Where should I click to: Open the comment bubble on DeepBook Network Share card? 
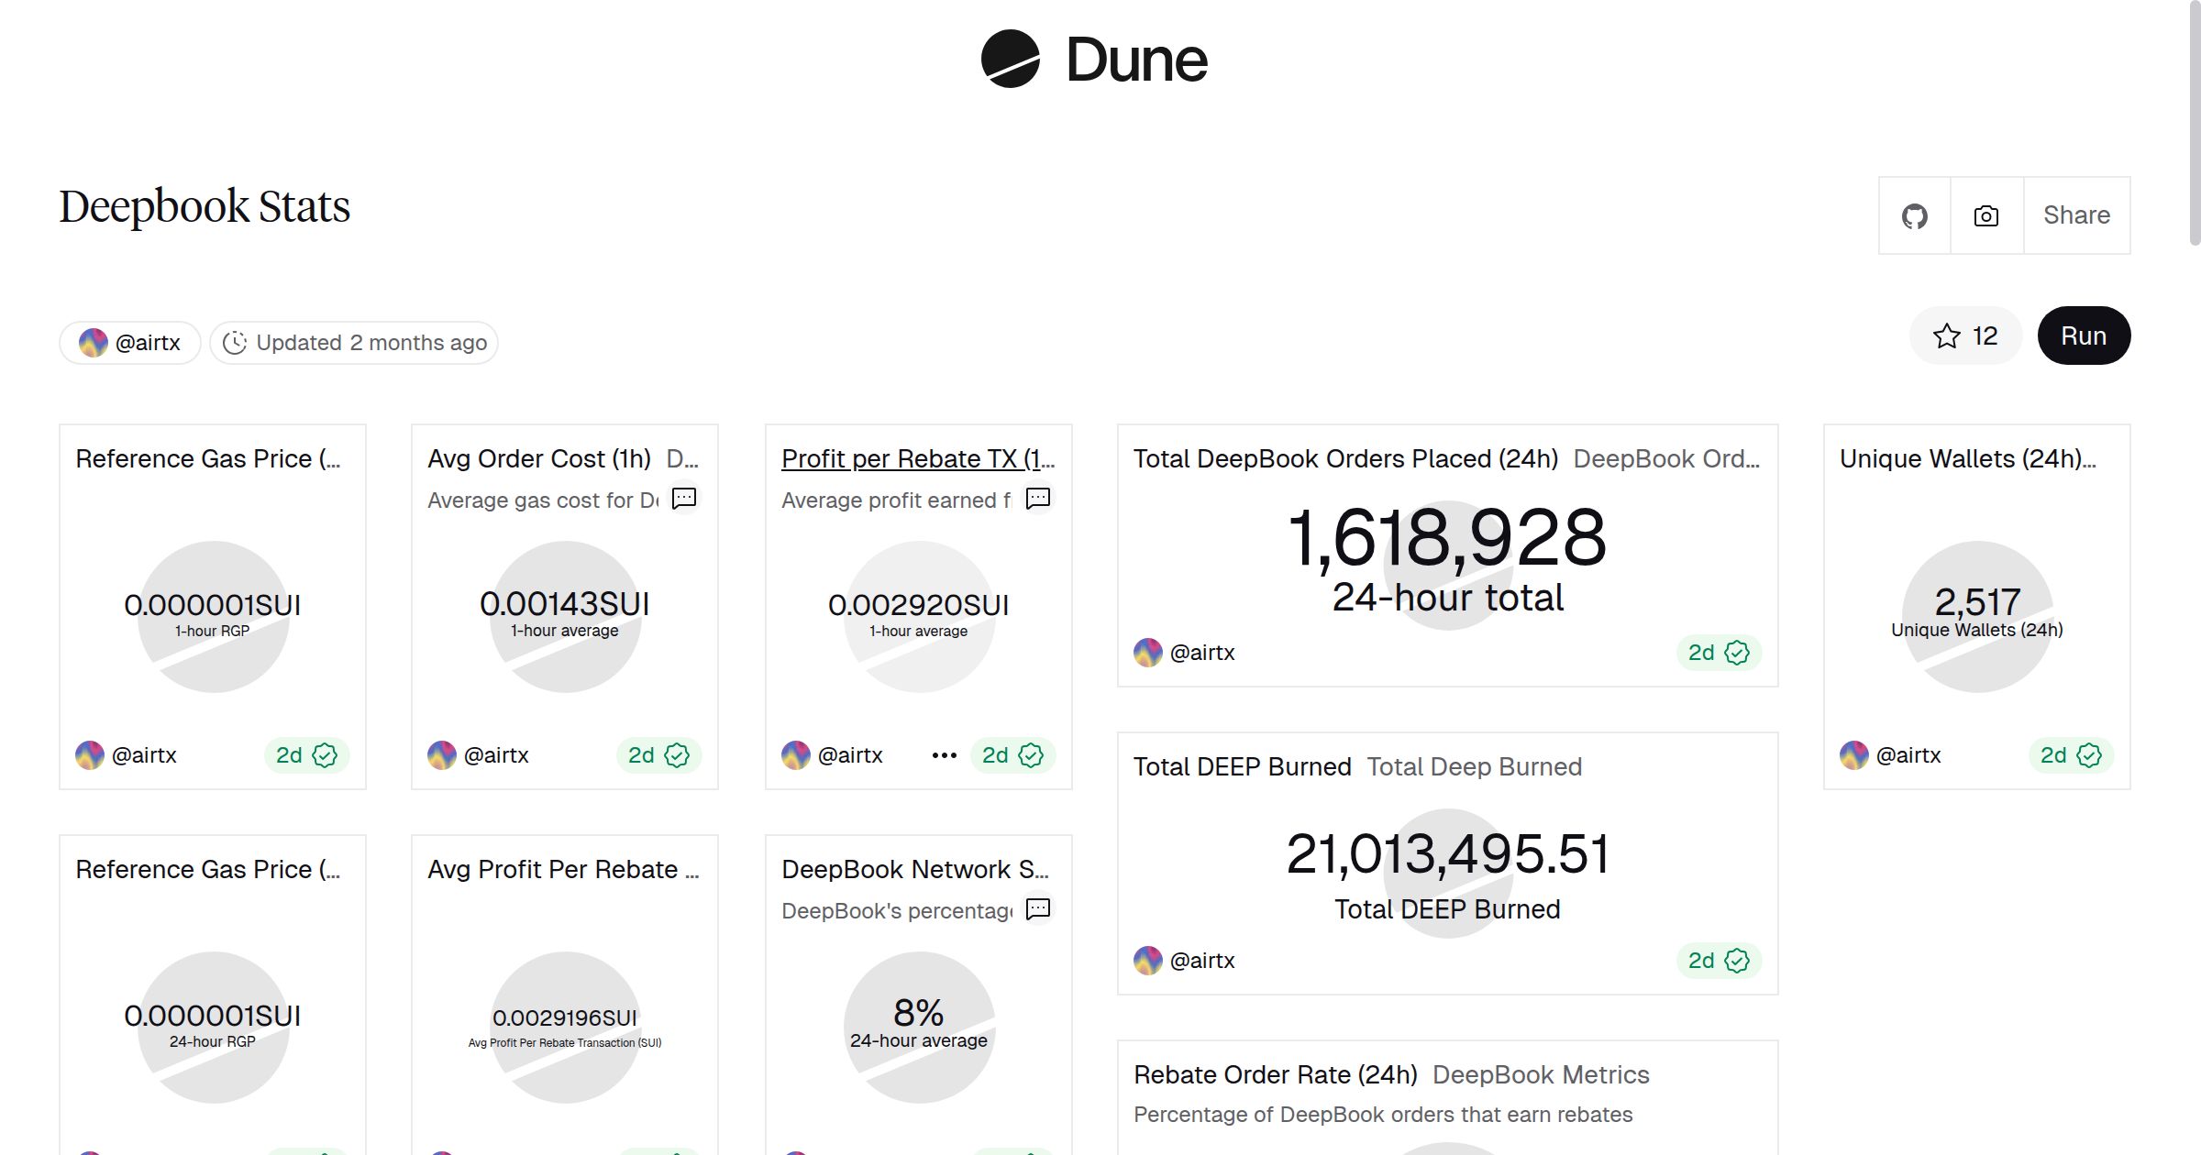pos(1037,909)
